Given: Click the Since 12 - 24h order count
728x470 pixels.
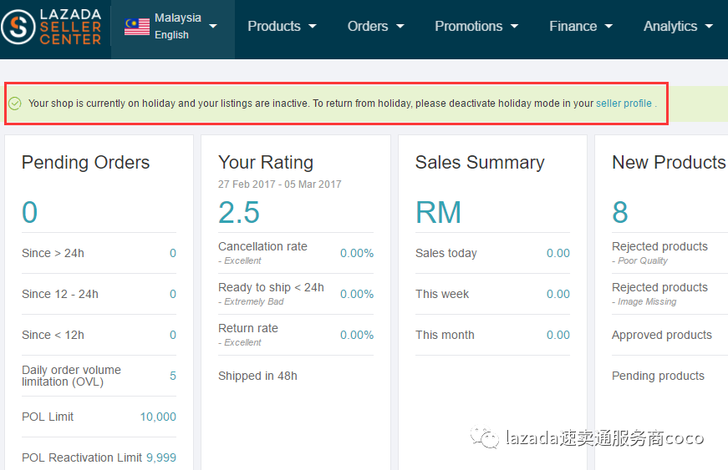Looking at the screenshot, I should [173, 294].
